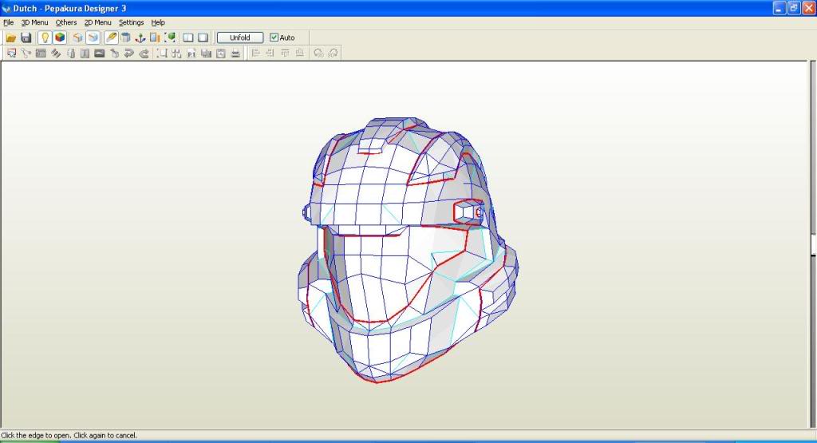The image size is (817, 443).
Task: Switch to split two-pane window layout icon
Action: tap(188, 38)
